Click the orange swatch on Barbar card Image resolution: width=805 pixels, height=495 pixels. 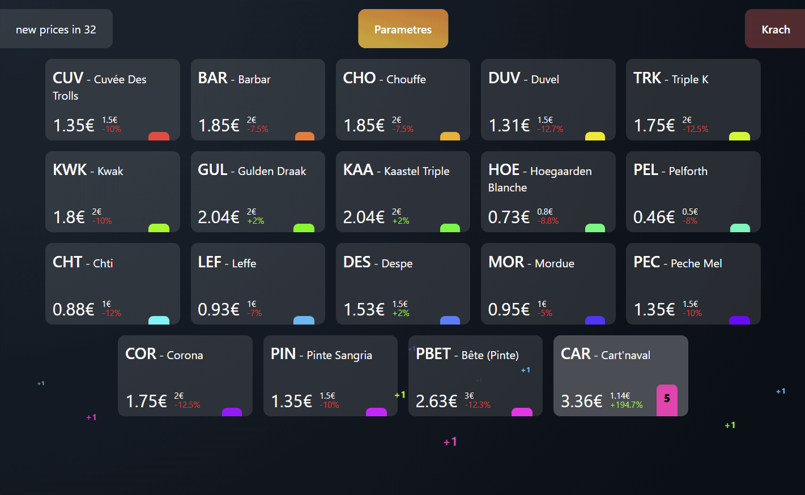pyautogui.click(x=305, y=136)
